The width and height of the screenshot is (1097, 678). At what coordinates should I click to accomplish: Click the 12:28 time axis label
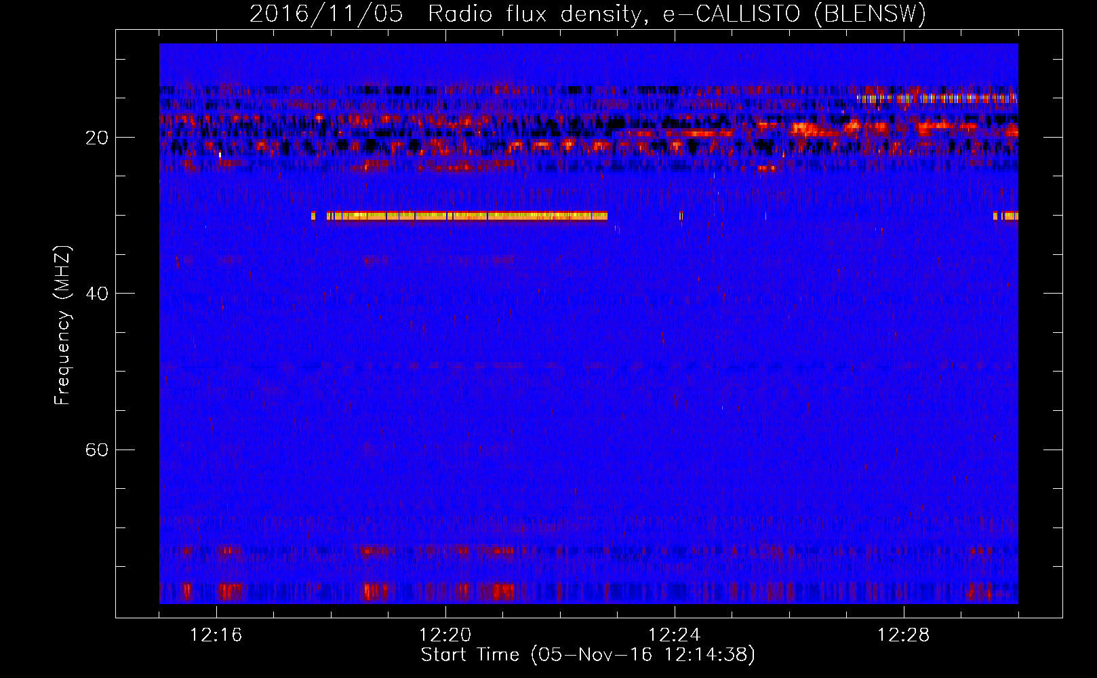coord(904,635)
